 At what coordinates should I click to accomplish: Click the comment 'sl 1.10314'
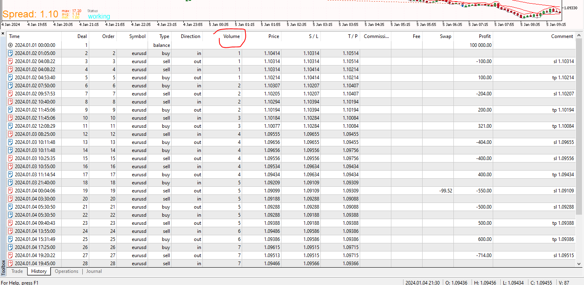(x=564, y=61)
